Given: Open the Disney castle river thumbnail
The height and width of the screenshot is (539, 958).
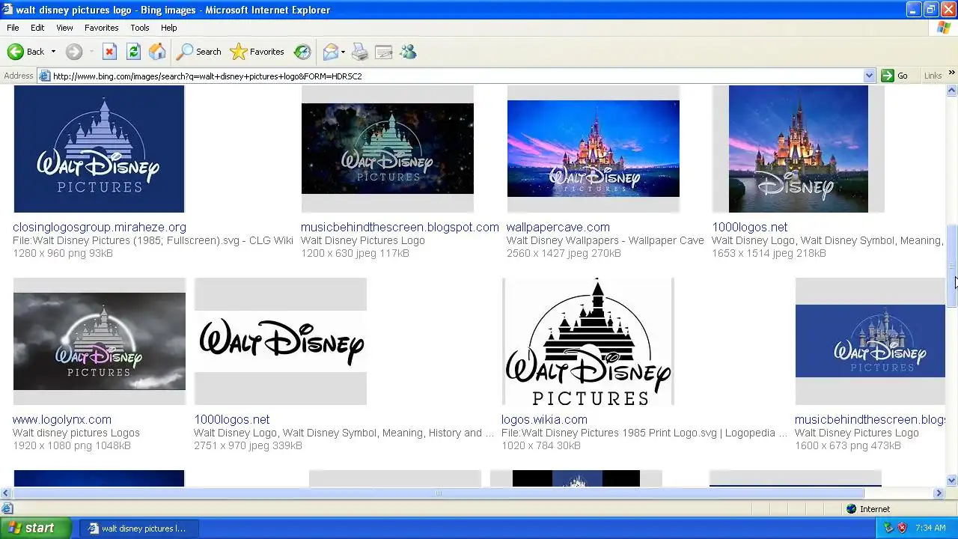Looking at the screenshot, I should pyautogui.click(x=799, y=149).
